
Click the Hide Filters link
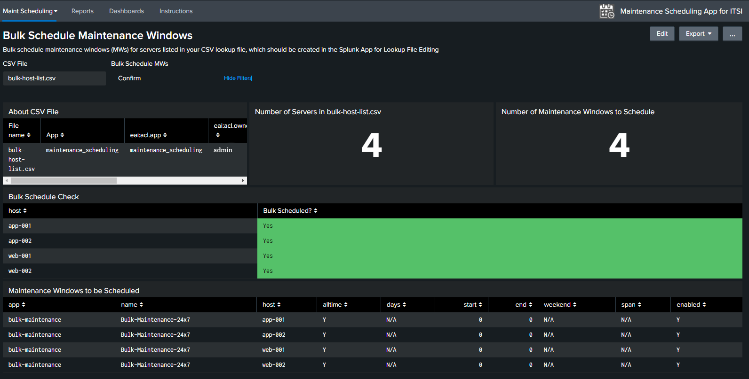pos(238,78)
